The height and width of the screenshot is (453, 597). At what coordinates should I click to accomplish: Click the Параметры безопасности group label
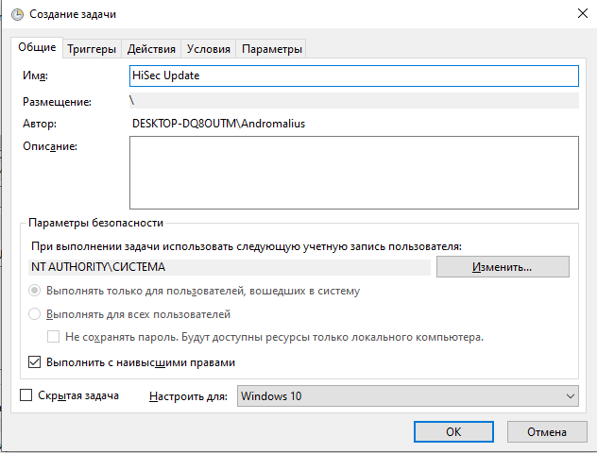pyautogui.click(x=96, y=223)
